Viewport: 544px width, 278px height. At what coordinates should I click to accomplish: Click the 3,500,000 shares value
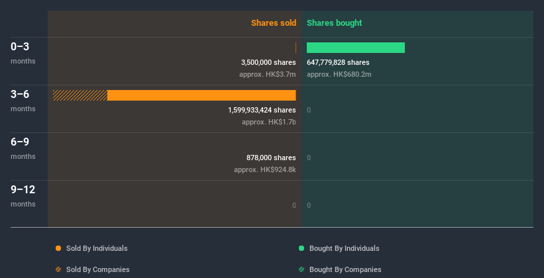[x=268, y=62]
